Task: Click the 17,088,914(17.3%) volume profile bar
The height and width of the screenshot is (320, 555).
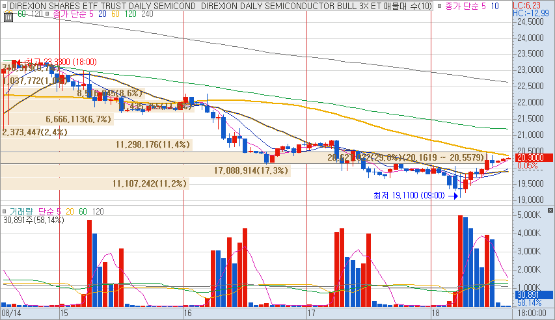Action: [x=145, y=170]
